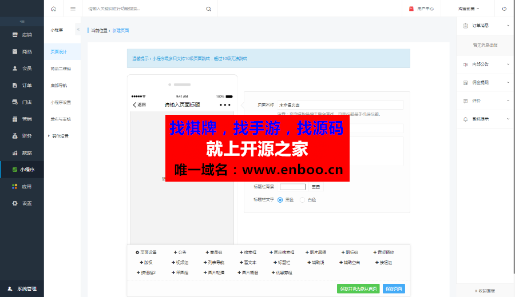Open 应用 in the left sidebar
This screenshot has width=515, height=297.
(x=22, y=187)
